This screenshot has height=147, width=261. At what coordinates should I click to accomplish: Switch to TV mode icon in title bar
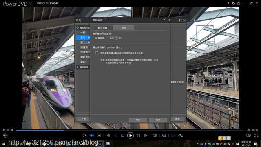pos(239,3)
